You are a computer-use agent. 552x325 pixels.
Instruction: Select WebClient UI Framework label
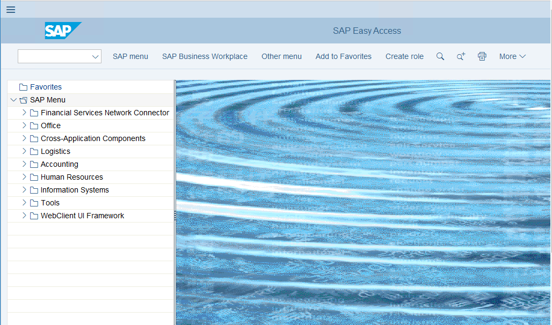coord(82,216)
